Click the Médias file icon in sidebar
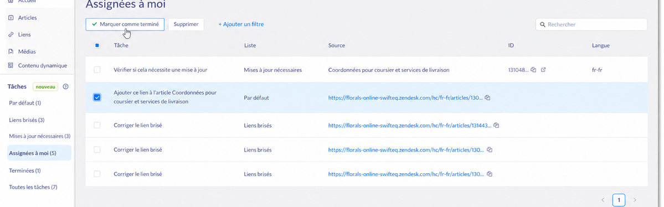This screenshot has width=664, height=207. tap(11, 51)
